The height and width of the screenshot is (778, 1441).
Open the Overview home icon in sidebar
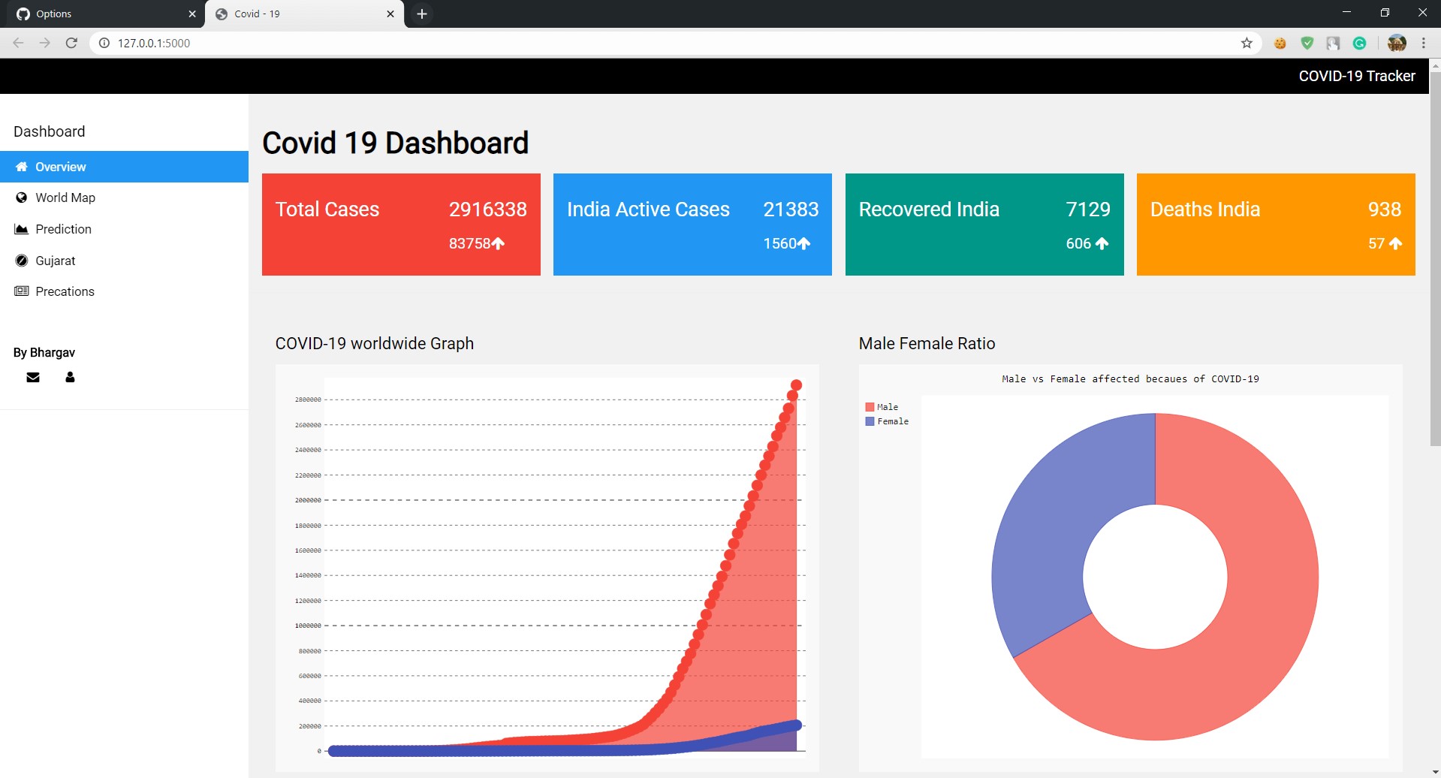click(x=22, y=167)
